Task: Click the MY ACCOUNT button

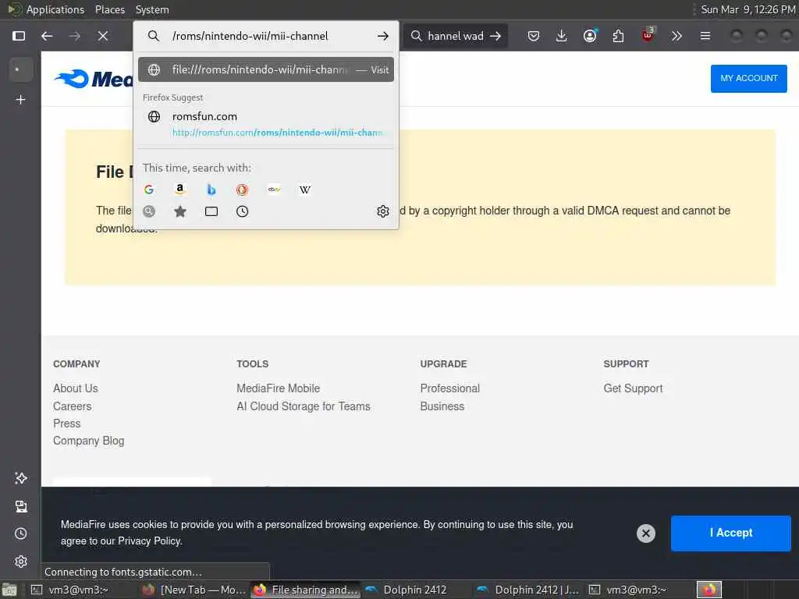Action: (748, 79)
